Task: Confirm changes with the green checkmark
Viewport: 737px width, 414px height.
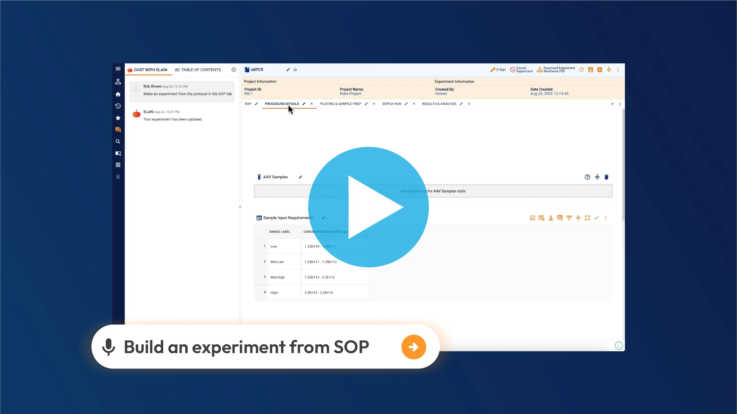Action: 597,218
